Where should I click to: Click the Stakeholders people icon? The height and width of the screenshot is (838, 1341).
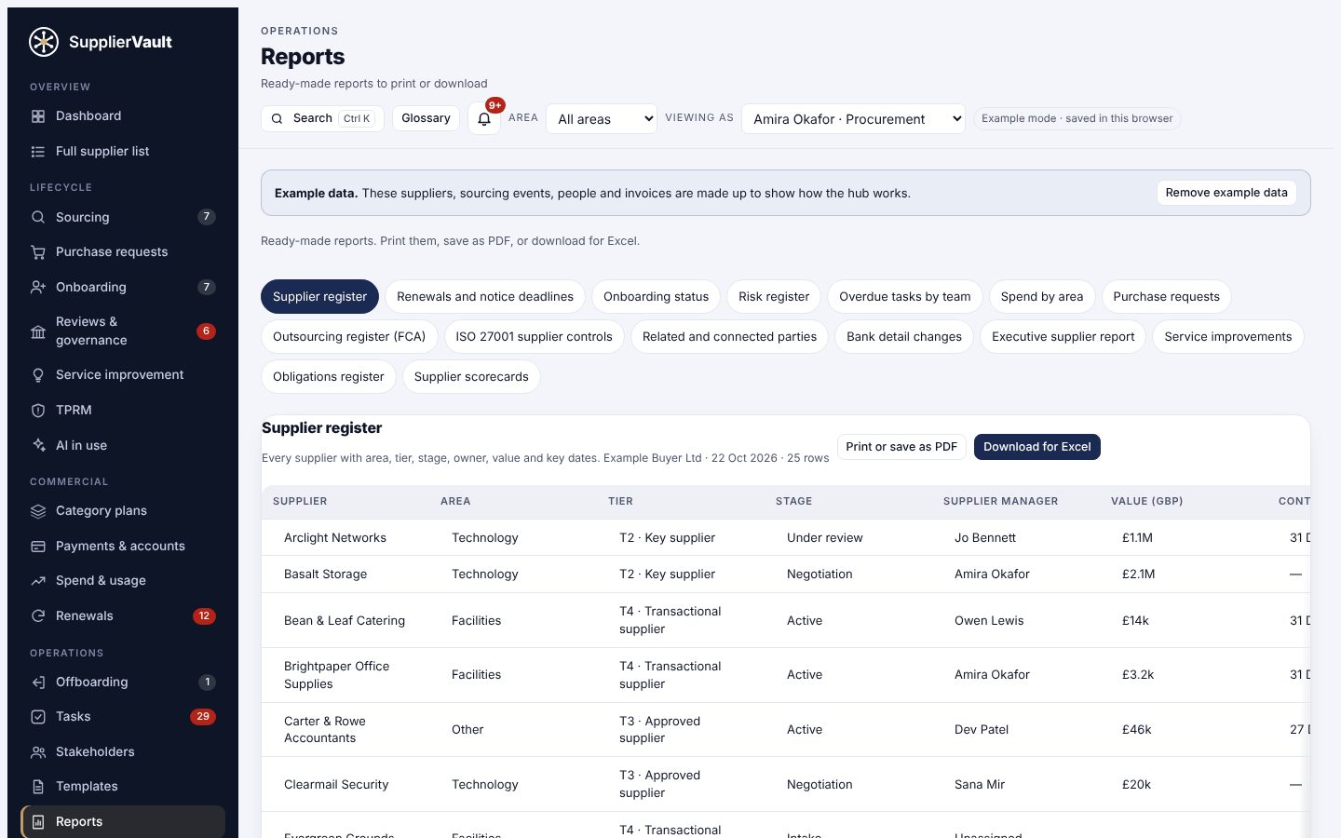[38, 752]
